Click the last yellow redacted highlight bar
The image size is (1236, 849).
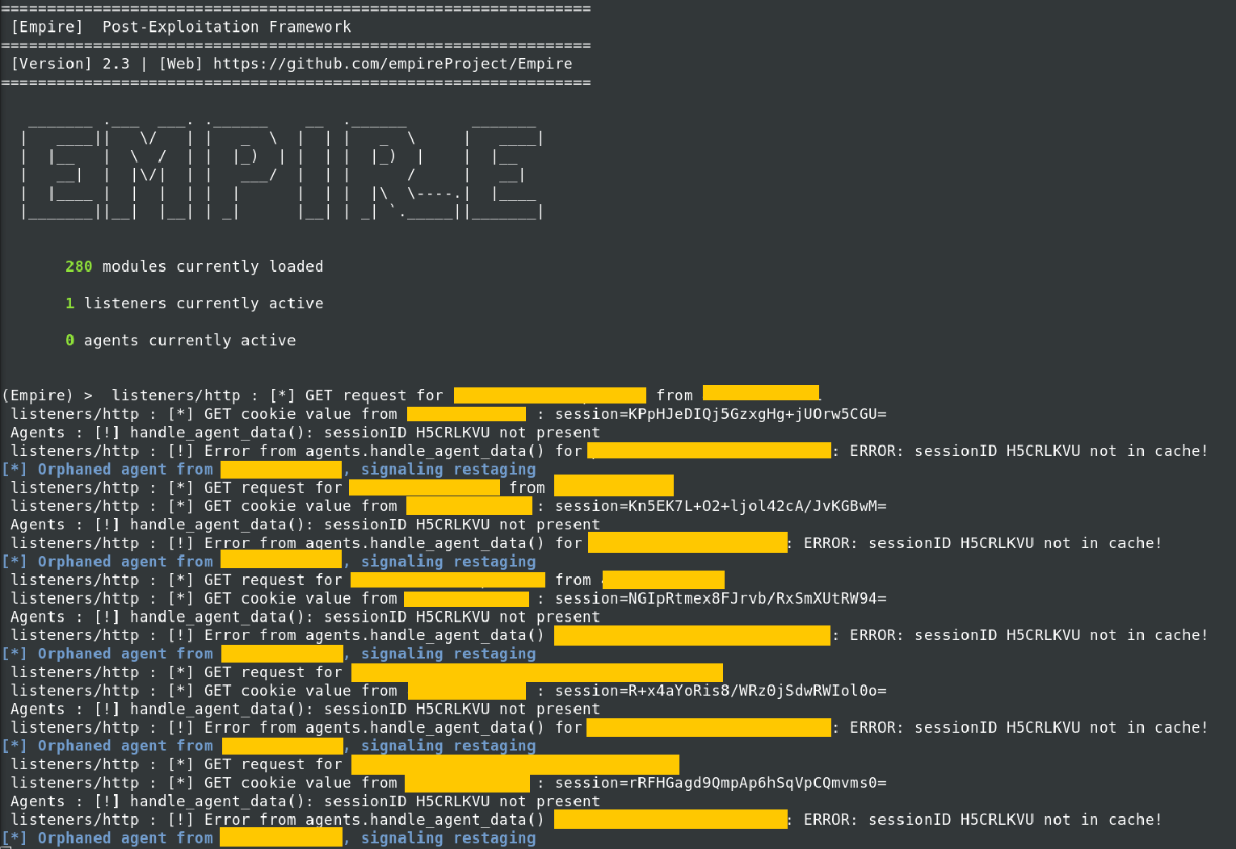[x=280, y=837]
